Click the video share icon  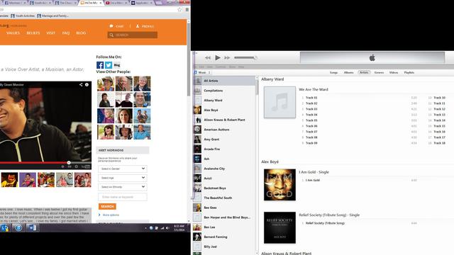81,85
